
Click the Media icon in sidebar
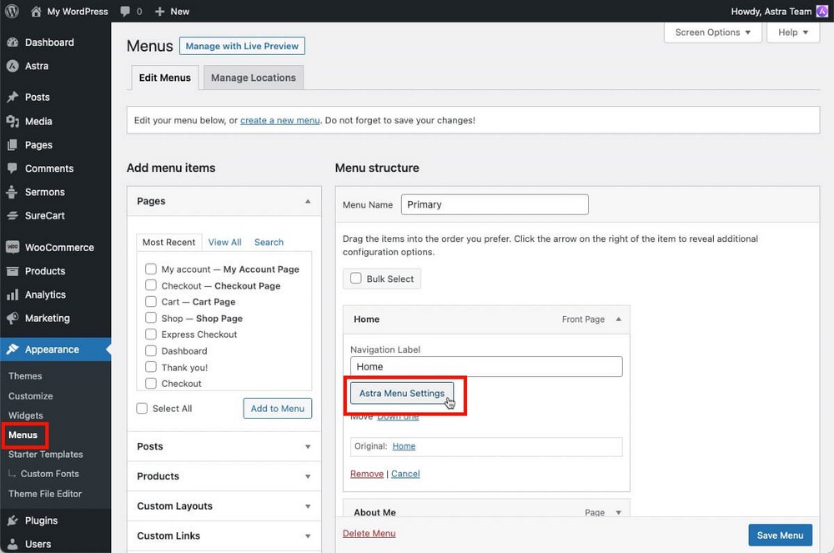pyautogui.click(x=13, y=121)
